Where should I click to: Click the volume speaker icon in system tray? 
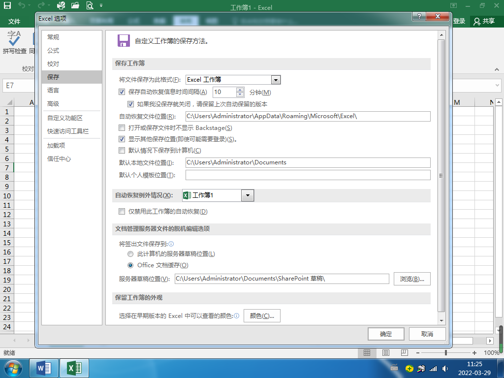[445, 368]
